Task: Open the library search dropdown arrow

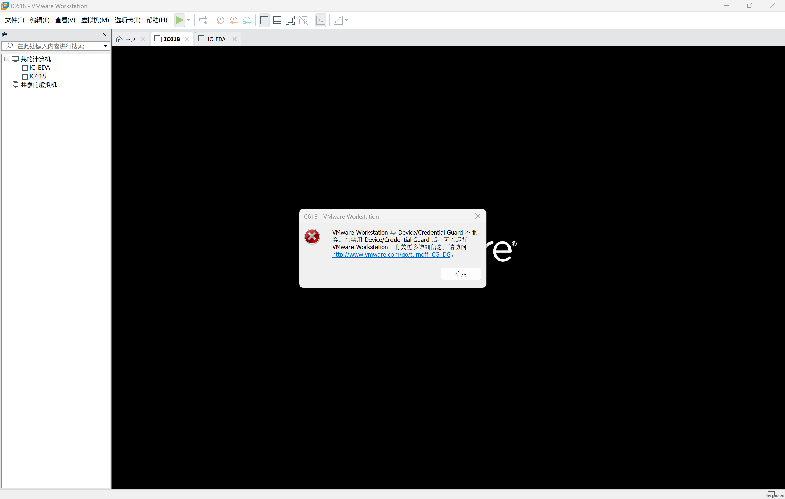Action: (x=105, y=46)
